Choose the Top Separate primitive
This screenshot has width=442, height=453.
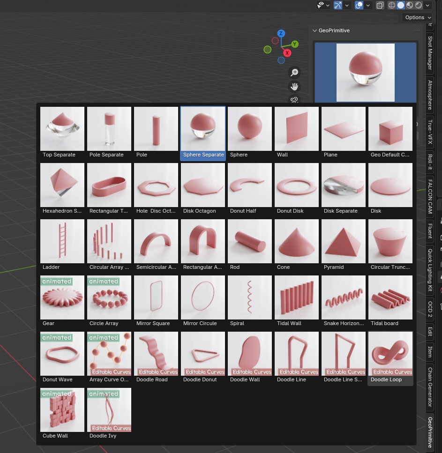(x=62, y=133)
